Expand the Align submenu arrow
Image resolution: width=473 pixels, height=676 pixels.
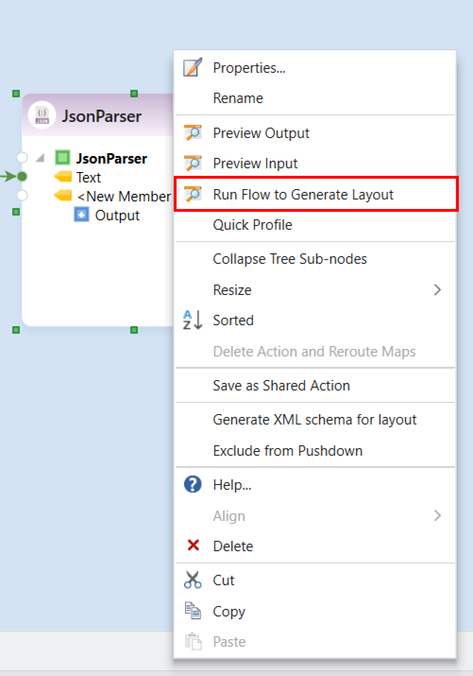coord(437,515)
